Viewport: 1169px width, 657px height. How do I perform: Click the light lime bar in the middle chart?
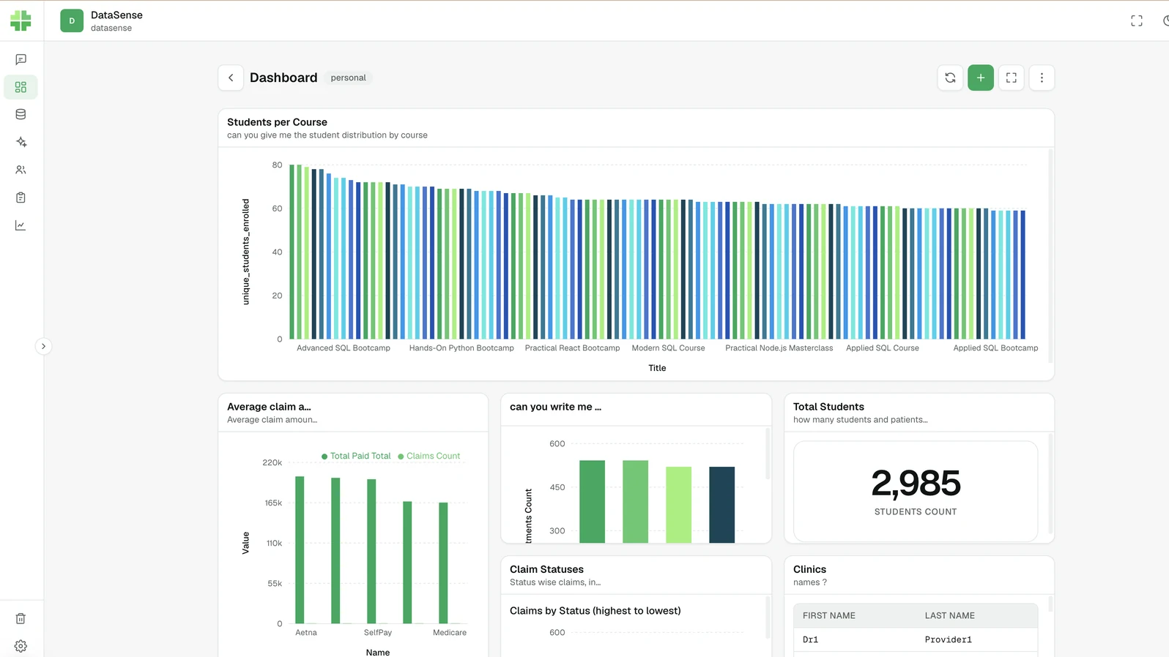tap(678, 505)
